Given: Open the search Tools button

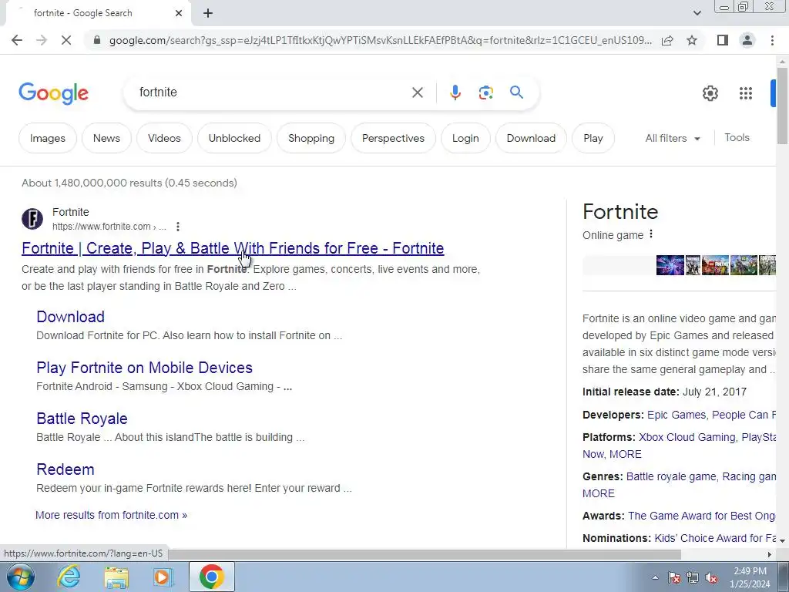Looking at the screenshot, I should (737, 137).
